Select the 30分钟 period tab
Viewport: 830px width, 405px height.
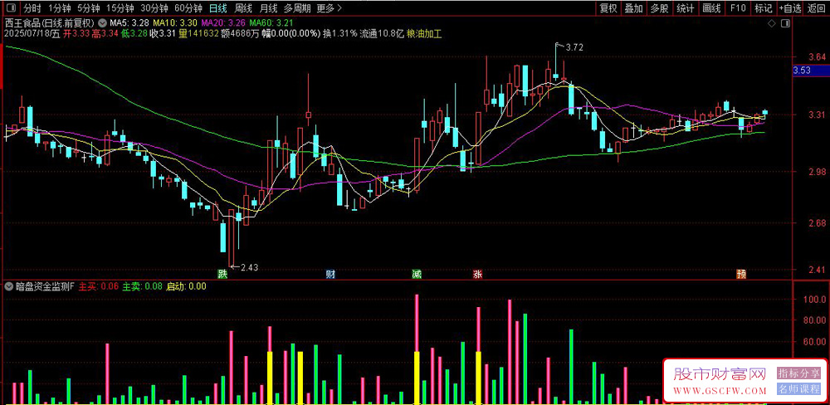click(x=154, y=8)
